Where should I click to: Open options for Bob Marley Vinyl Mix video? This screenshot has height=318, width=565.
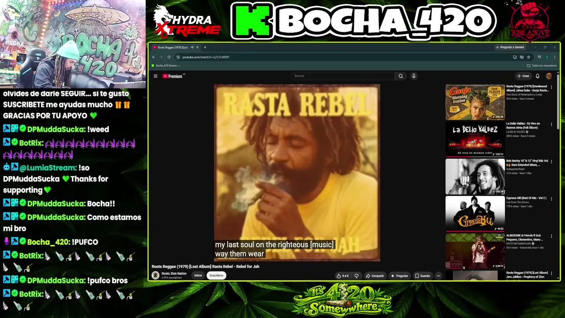[551, 162]
